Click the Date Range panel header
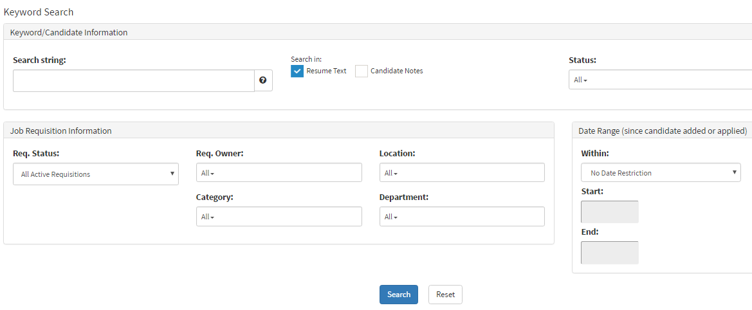 662,131
